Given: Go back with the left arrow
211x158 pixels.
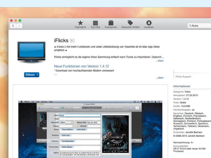Looking at the screenshot, I should click(13, 26).
